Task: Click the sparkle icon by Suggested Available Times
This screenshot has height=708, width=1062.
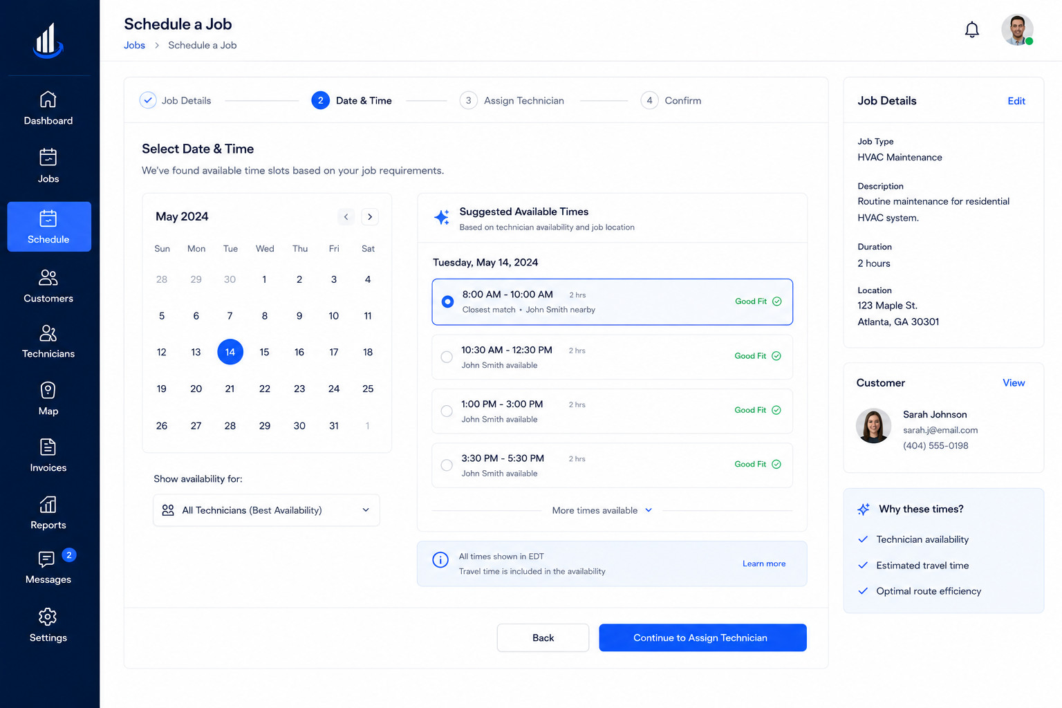Action: (442, 217)
